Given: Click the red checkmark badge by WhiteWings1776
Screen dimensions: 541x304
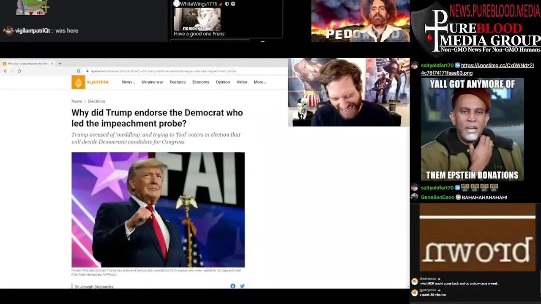Looking at the screenshot, I should (221, 4).
